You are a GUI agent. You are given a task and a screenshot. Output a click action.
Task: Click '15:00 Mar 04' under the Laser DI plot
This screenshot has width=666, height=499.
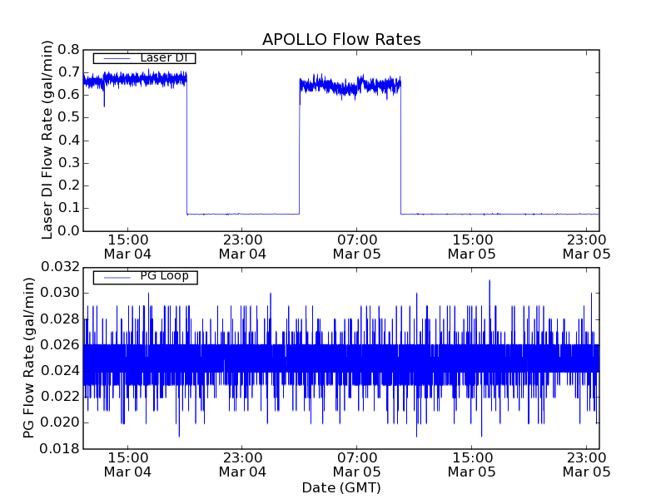tap(127, 247)
